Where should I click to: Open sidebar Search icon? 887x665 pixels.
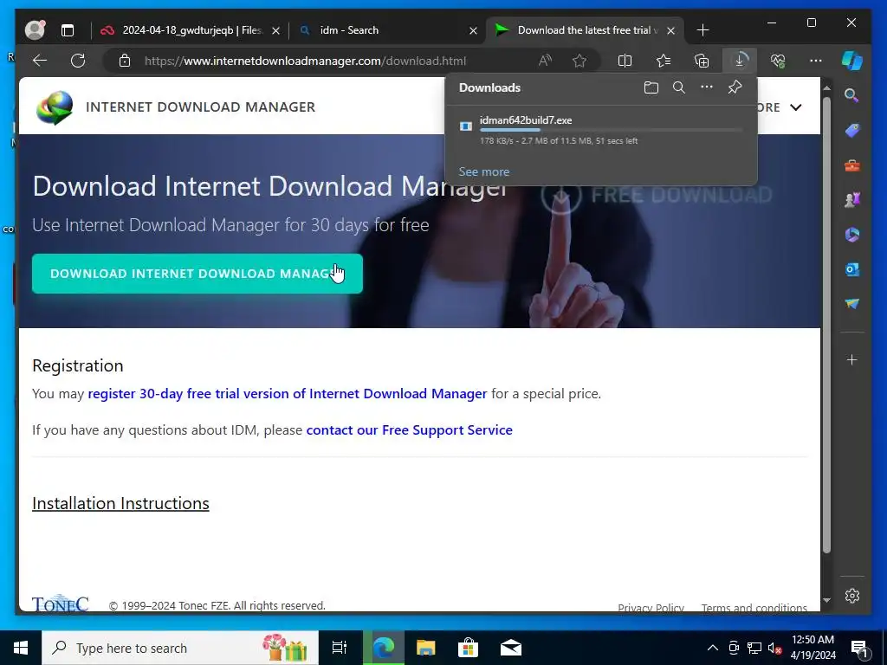pyautogui.click(x=852, y=95)
